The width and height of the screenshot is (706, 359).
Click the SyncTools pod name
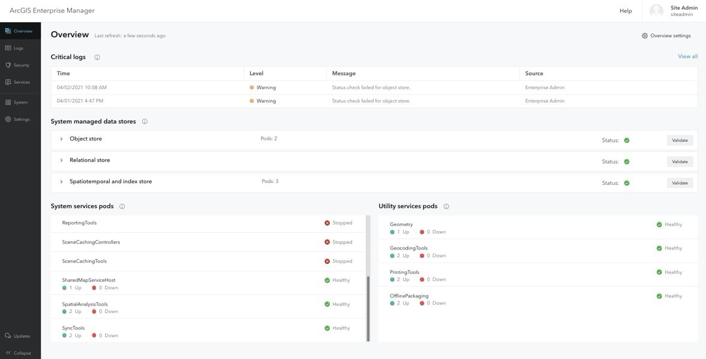[x=73, y=328]
